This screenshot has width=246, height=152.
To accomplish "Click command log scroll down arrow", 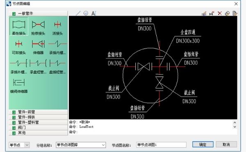I will [x=235, y=127].
